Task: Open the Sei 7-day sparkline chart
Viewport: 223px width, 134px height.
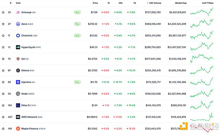Action: coord(202,58)
